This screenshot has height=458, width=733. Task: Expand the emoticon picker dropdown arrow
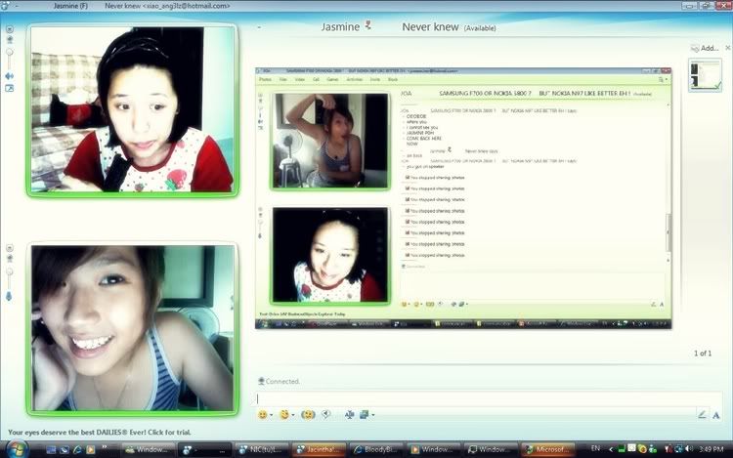point(272,415)
